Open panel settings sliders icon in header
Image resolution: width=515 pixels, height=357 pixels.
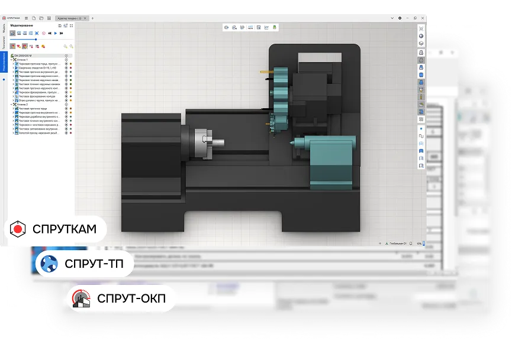[66, 25]
